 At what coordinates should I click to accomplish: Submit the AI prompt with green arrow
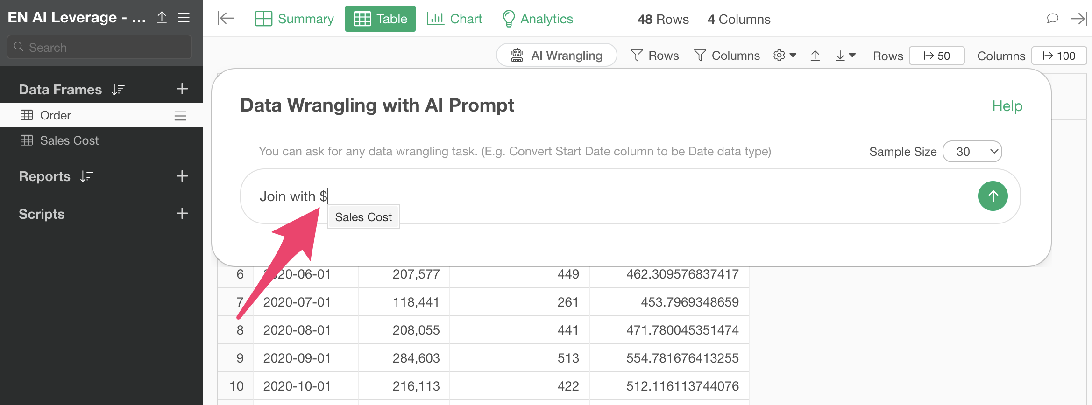(x=993, y=196)
